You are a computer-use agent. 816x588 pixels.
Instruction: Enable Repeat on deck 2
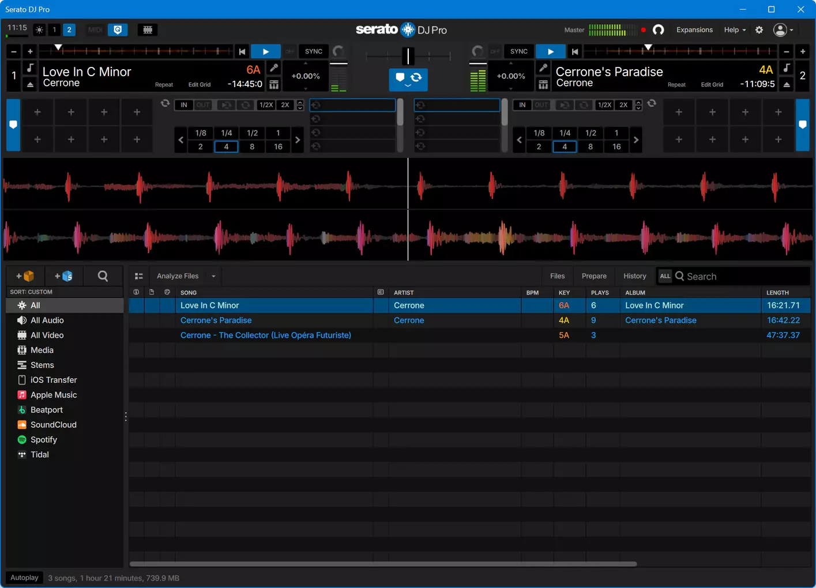coord(676,85)
